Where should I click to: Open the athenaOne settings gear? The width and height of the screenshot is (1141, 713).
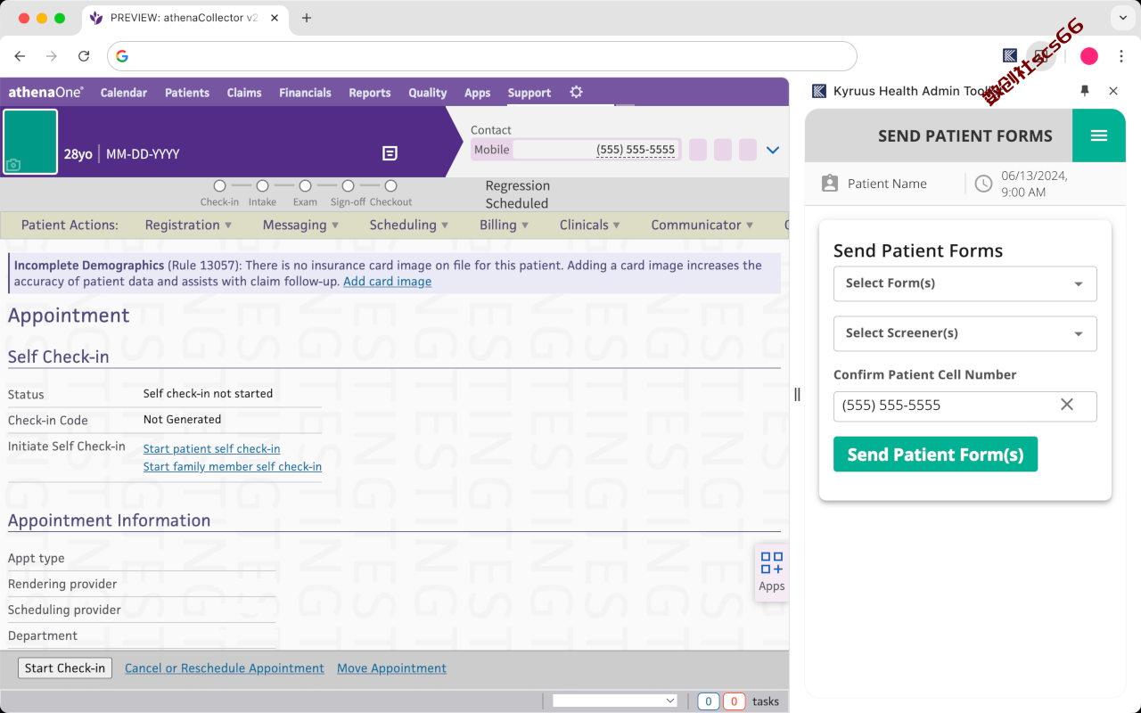coord(576,92)
